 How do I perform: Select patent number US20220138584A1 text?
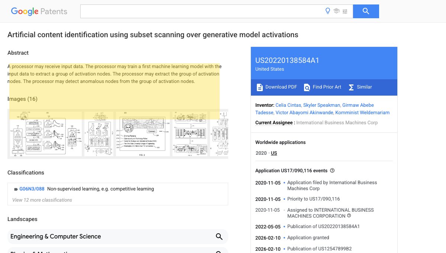click(287, 61)
